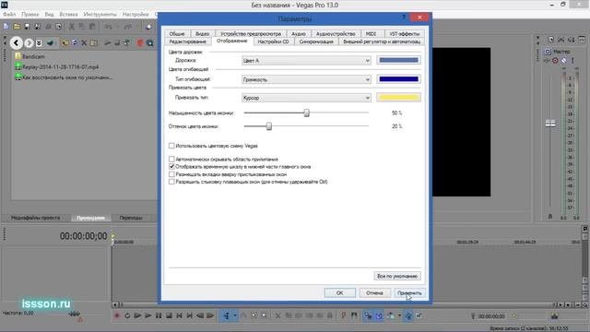Click the Pause button in transport bar
Viewport: 590px width, 332px height.
click(x=159, y=315)
